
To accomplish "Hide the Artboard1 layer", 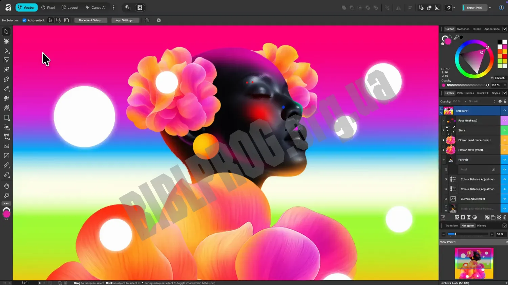I will click(504, 111).
